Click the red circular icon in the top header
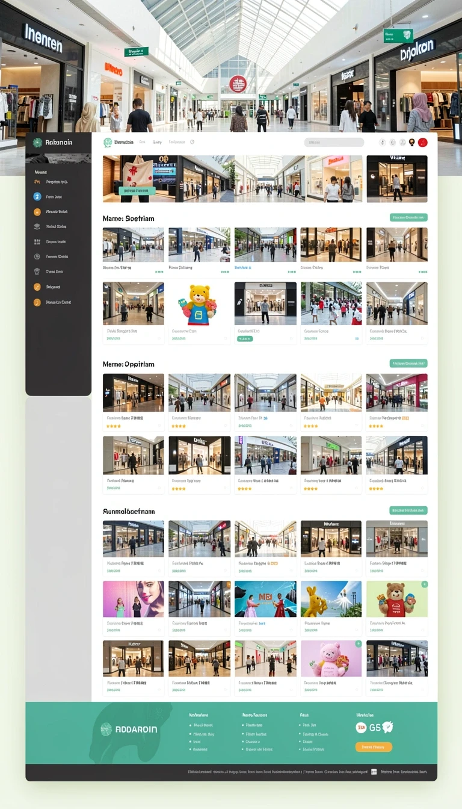Image resolution: width=462 pixels, height=809 pixels. (422, 143)
